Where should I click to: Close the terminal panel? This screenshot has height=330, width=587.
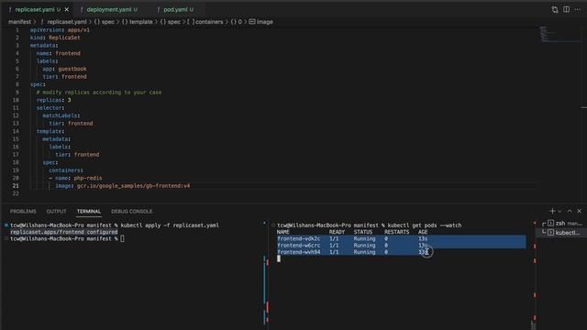click(579, 212)
